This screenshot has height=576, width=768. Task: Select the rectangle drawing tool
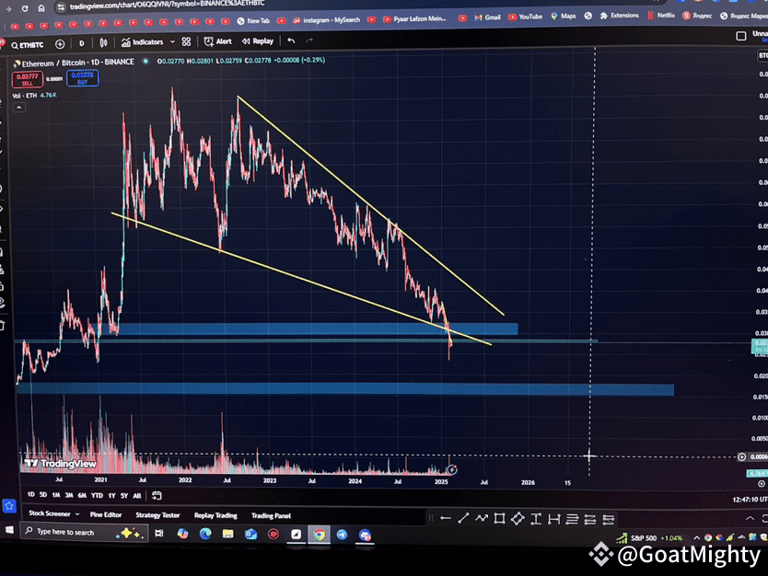pyautogui.click(x=500, y=518)
